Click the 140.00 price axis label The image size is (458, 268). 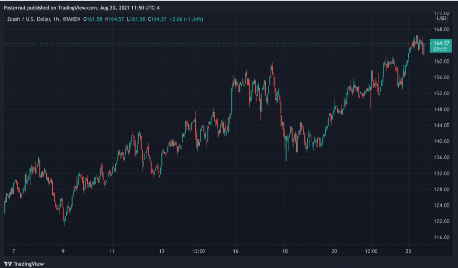442,141
